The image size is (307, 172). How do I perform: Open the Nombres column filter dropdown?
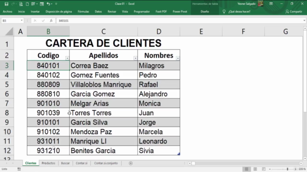[177, 58]
